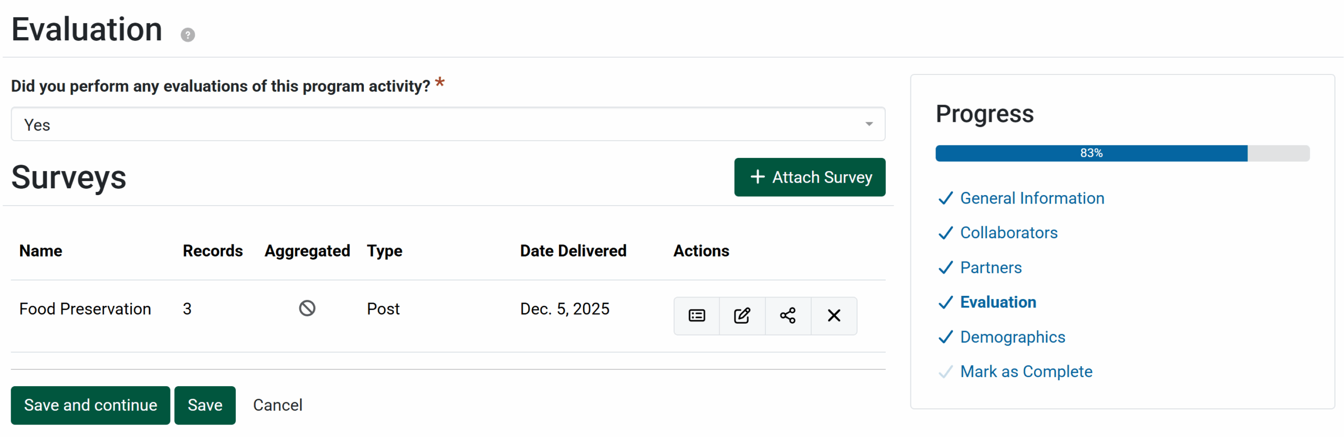Screen dimensions: 1344x437
Task: Open the Demographics step
Action: (x=1012, y=337)
